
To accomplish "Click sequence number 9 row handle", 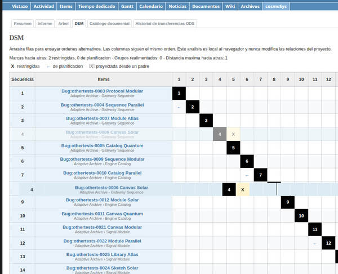I will (x=23, y=202).
